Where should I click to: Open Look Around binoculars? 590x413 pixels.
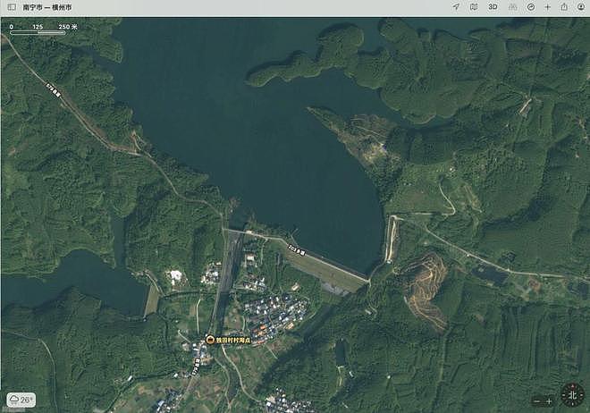(512, 7)
